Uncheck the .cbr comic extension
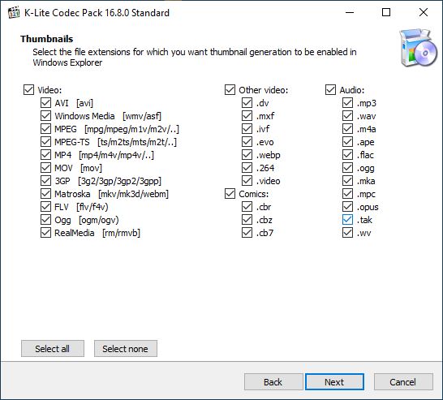Screen dimensions: 443x400 coord(247,207)
